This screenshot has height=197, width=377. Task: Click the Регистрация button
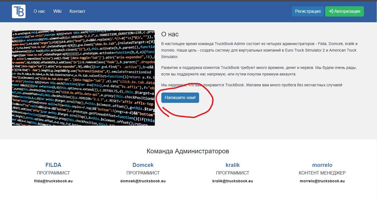pyautogui.click(x=308, y=11)
